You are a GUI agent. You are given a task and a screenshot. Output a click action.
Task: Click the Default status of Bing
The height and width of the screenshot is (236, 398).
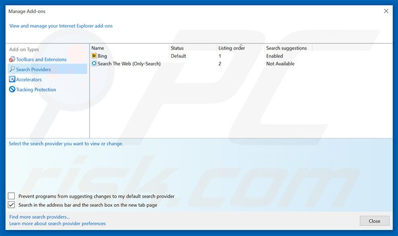(178, 56)
